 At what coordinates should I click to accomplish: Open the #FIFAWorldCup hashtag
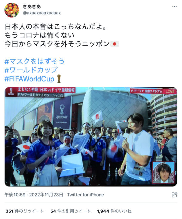(x=29, y=79)
